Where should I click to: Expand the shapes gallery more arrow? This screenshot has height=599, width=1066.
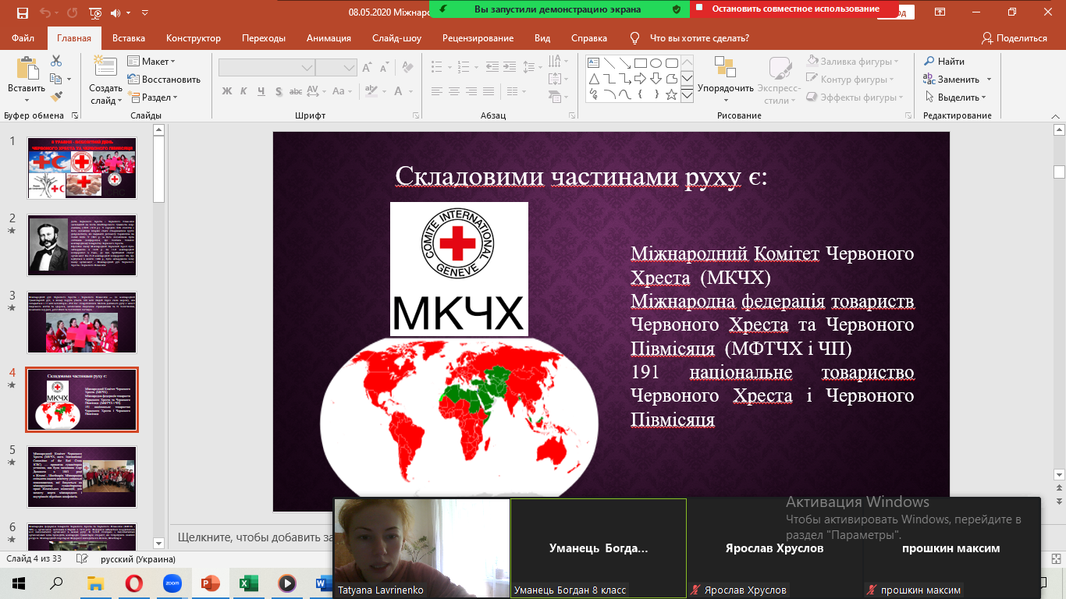tap(687, 94)
